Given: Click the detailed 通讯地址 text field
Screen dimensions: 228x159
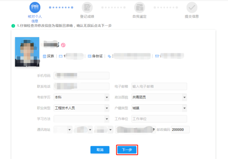Looking at the screenshot, I should 135,130.
